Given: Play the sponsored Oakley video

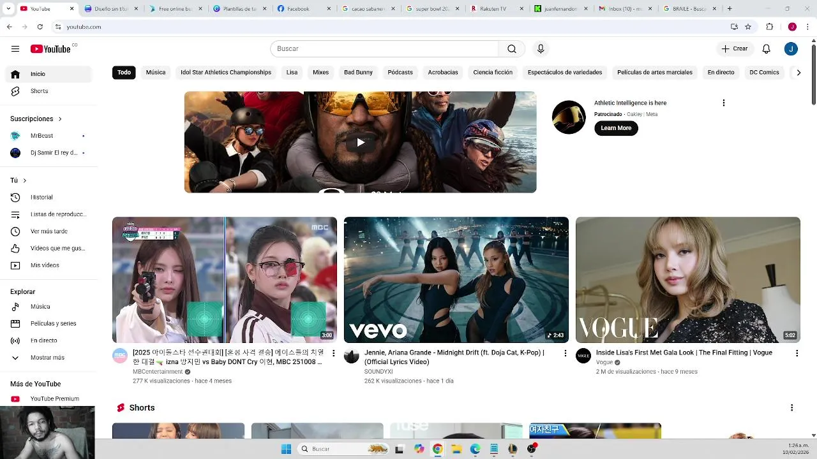Looking at the screenshot, I should pos(361,142).
